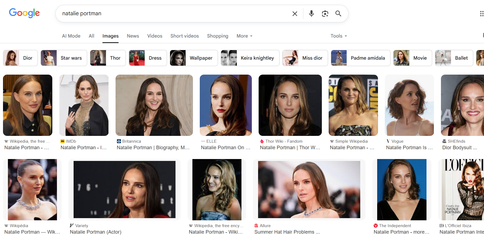This screenshot has height=235, width=484.
Task: Open the Allure result image thumbnail
Action: 309,190
